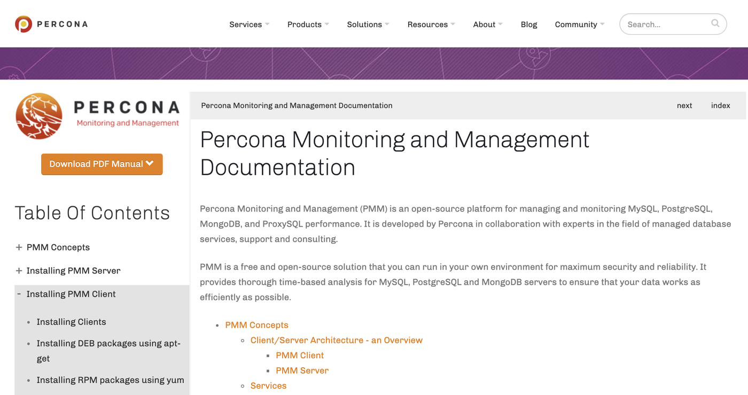
Task: Click the magnifying glass search icon
Action: (715, 23)
